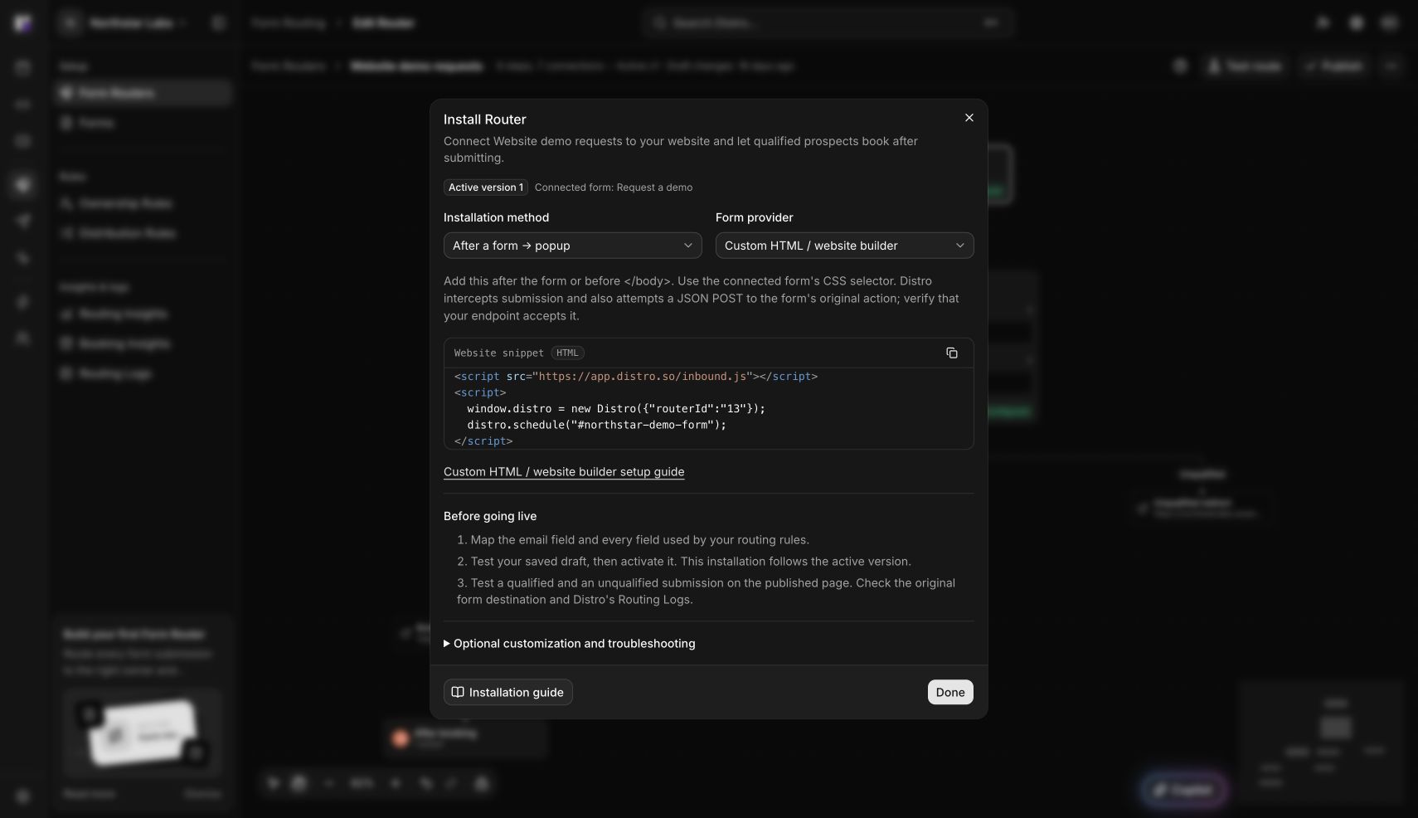Viewport: 1418px width, 818px height.
Task: Close the Install Router dialog
Action: click(969, 118)
